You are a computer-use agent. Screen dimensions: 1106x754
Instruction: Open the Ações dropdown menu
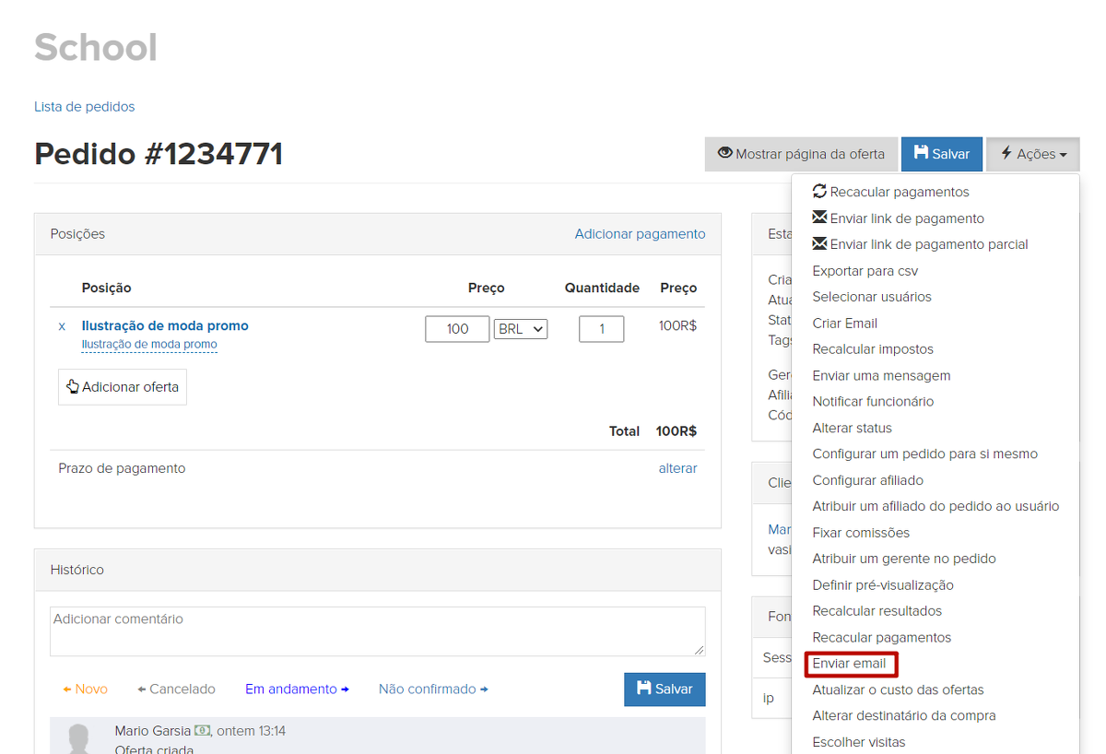tap(1033, 154)
